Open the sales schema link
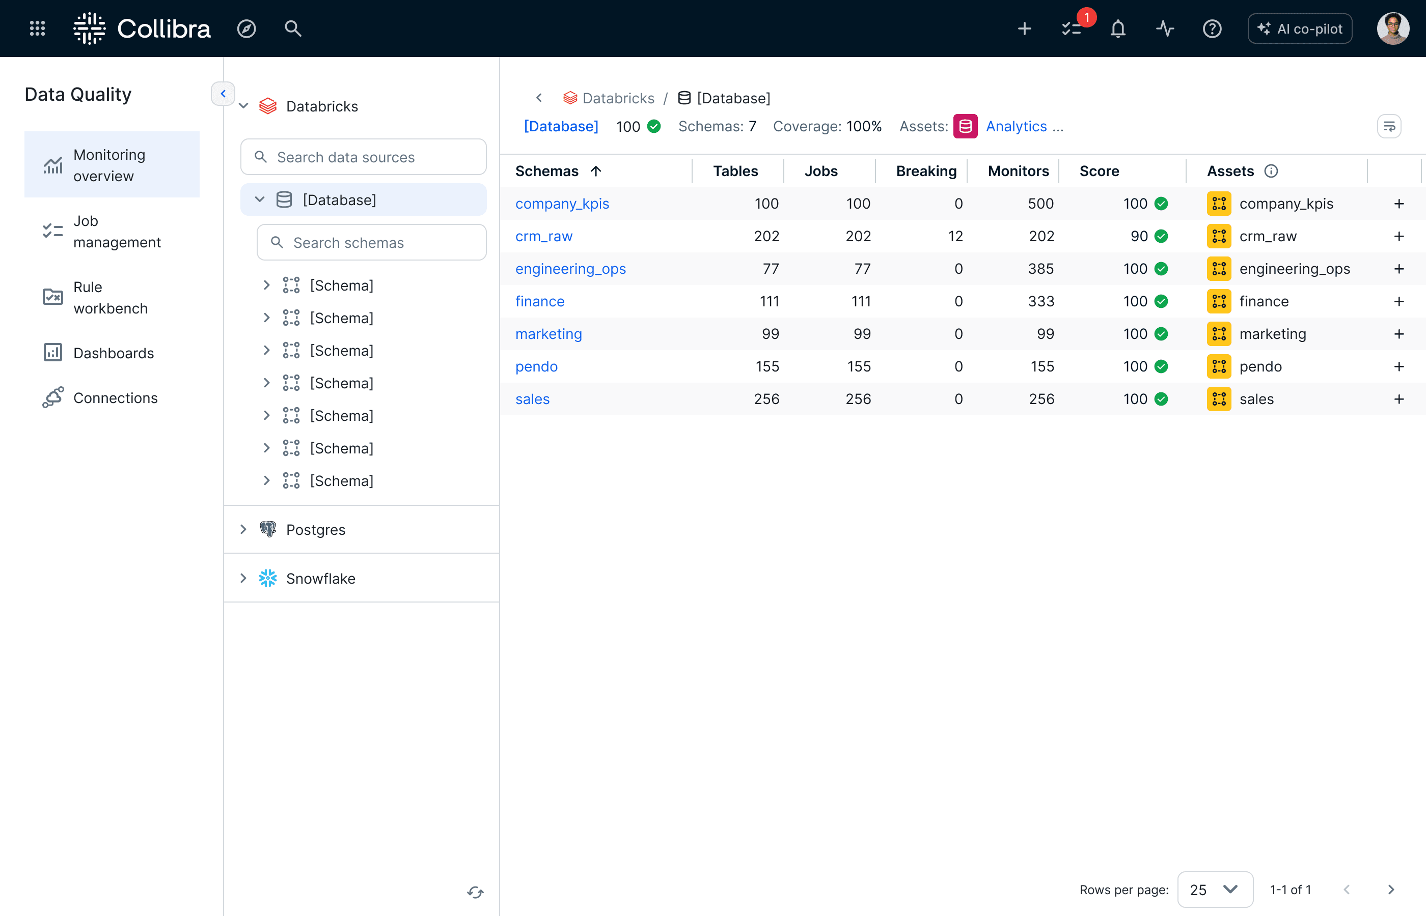Image resolution: width=1426 pixels, height=916 pixels. coord(533,399)
